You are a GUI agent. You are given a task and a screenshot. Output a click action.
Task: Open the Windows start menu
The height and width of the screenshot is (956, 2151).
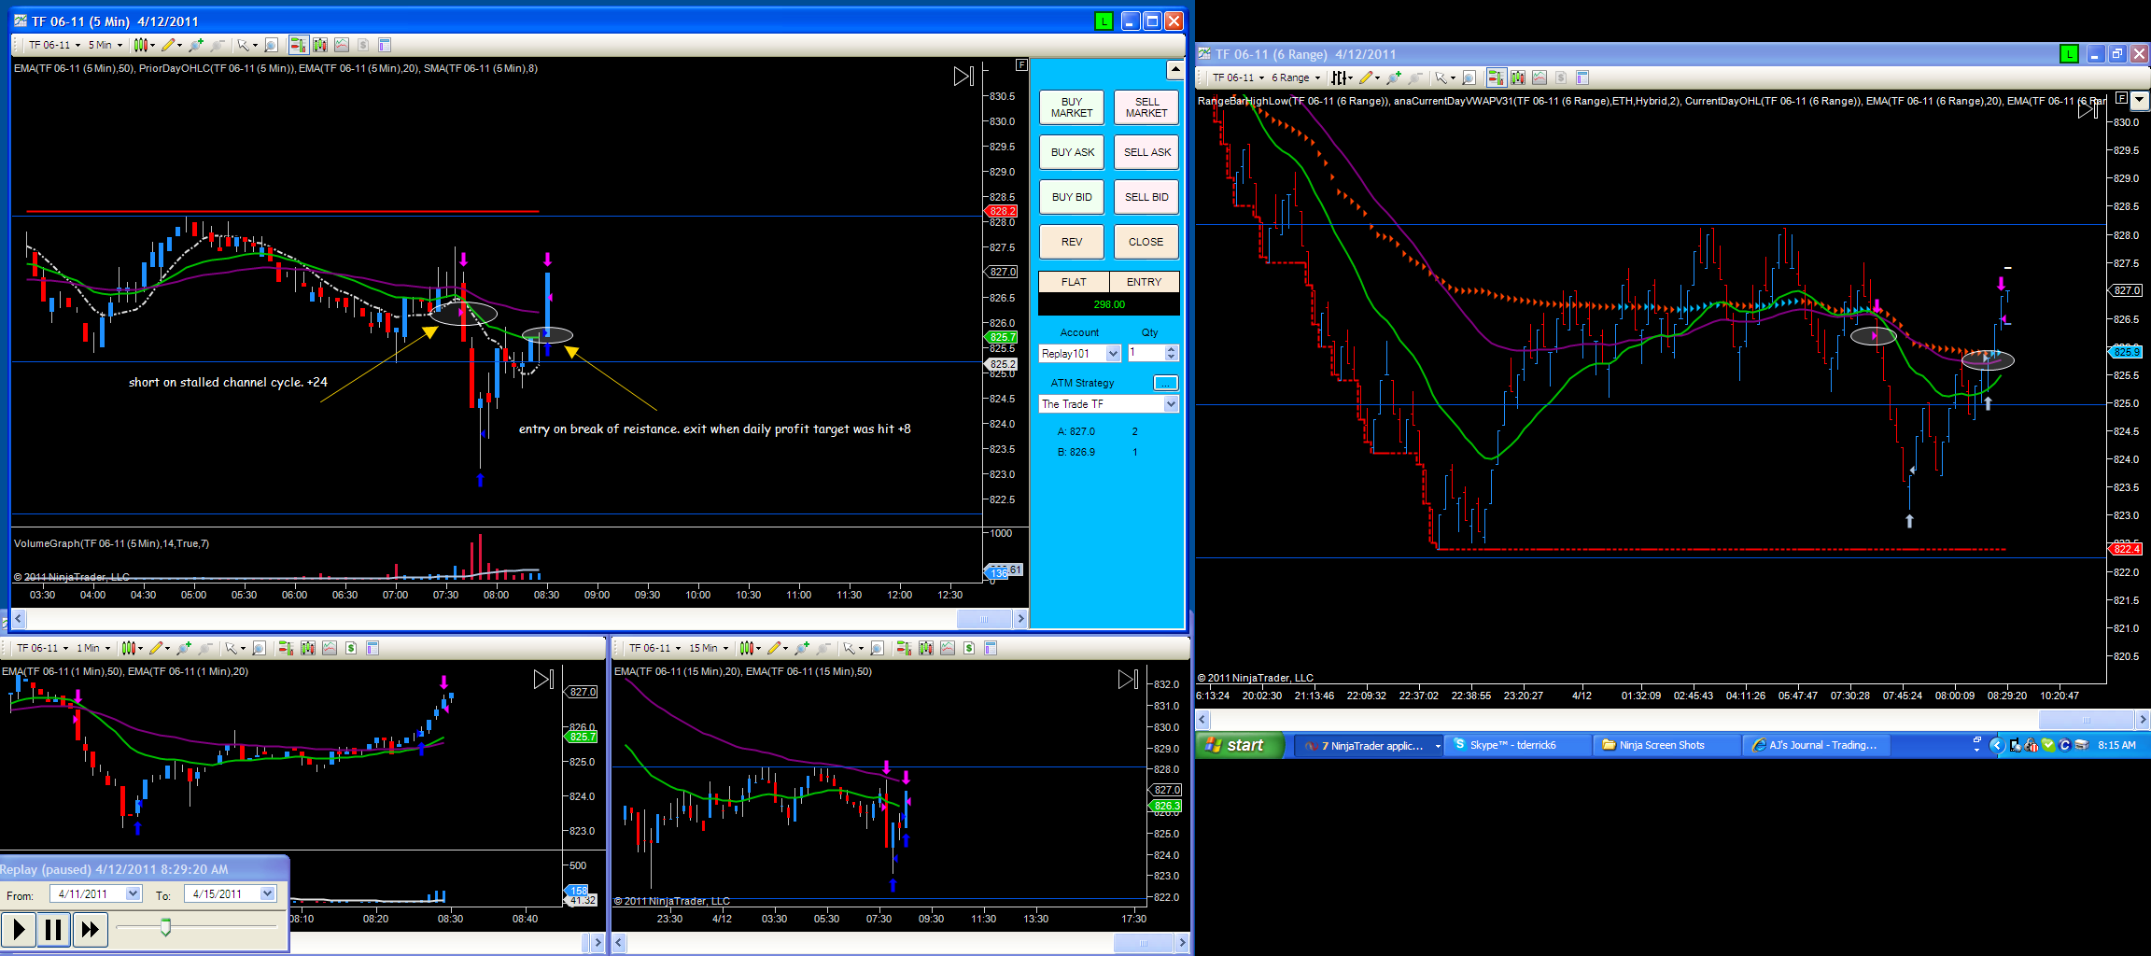[1240, 745]
